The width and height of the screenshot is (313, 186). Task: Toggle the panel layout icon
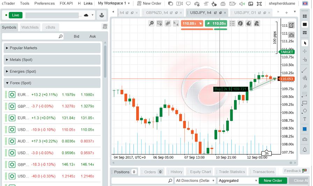(250, 3)
